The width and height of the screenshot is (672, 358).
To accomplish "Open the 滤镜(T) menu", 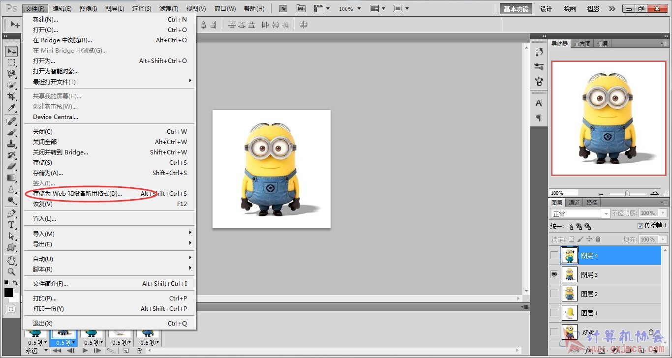I will 169,9.
